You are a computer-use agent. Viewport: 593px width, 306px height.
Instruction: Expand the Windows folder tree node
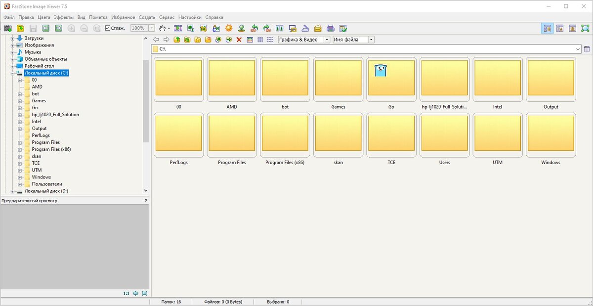coord(20,177)
